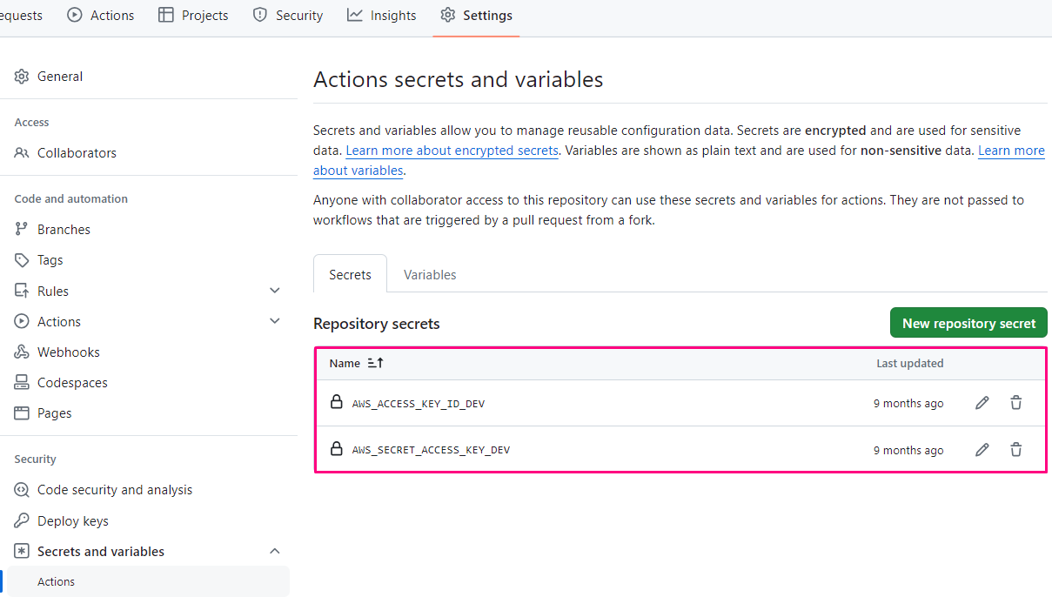This screenshot has width=1052, height=597.
Task: Open Learn more about encrypted secrets link
Action: coord(452,151)
